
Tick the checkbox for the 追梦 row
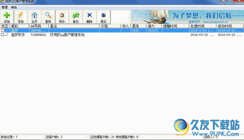coord(2,30)
